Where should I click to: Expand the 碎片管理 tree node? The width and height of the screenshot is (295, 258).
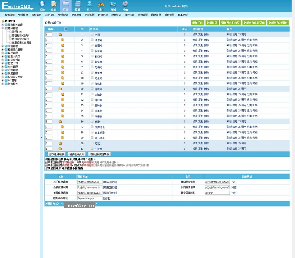tap(2, 53)
